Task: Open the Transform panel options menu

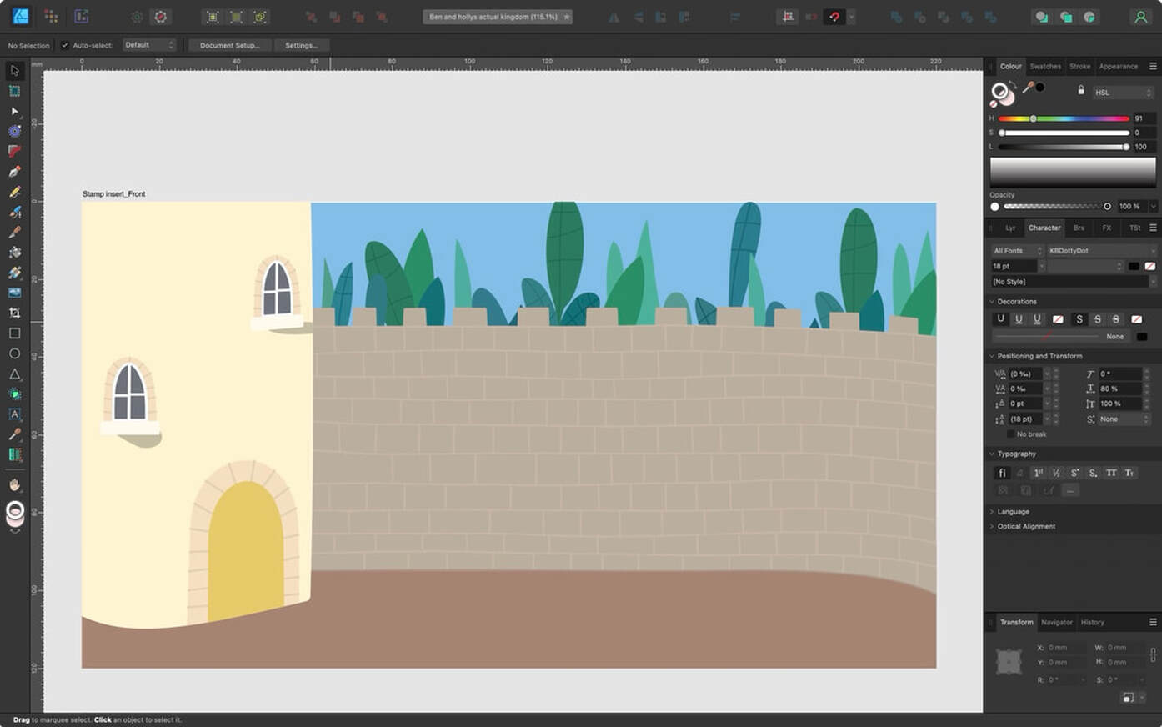Action: 1153,622
